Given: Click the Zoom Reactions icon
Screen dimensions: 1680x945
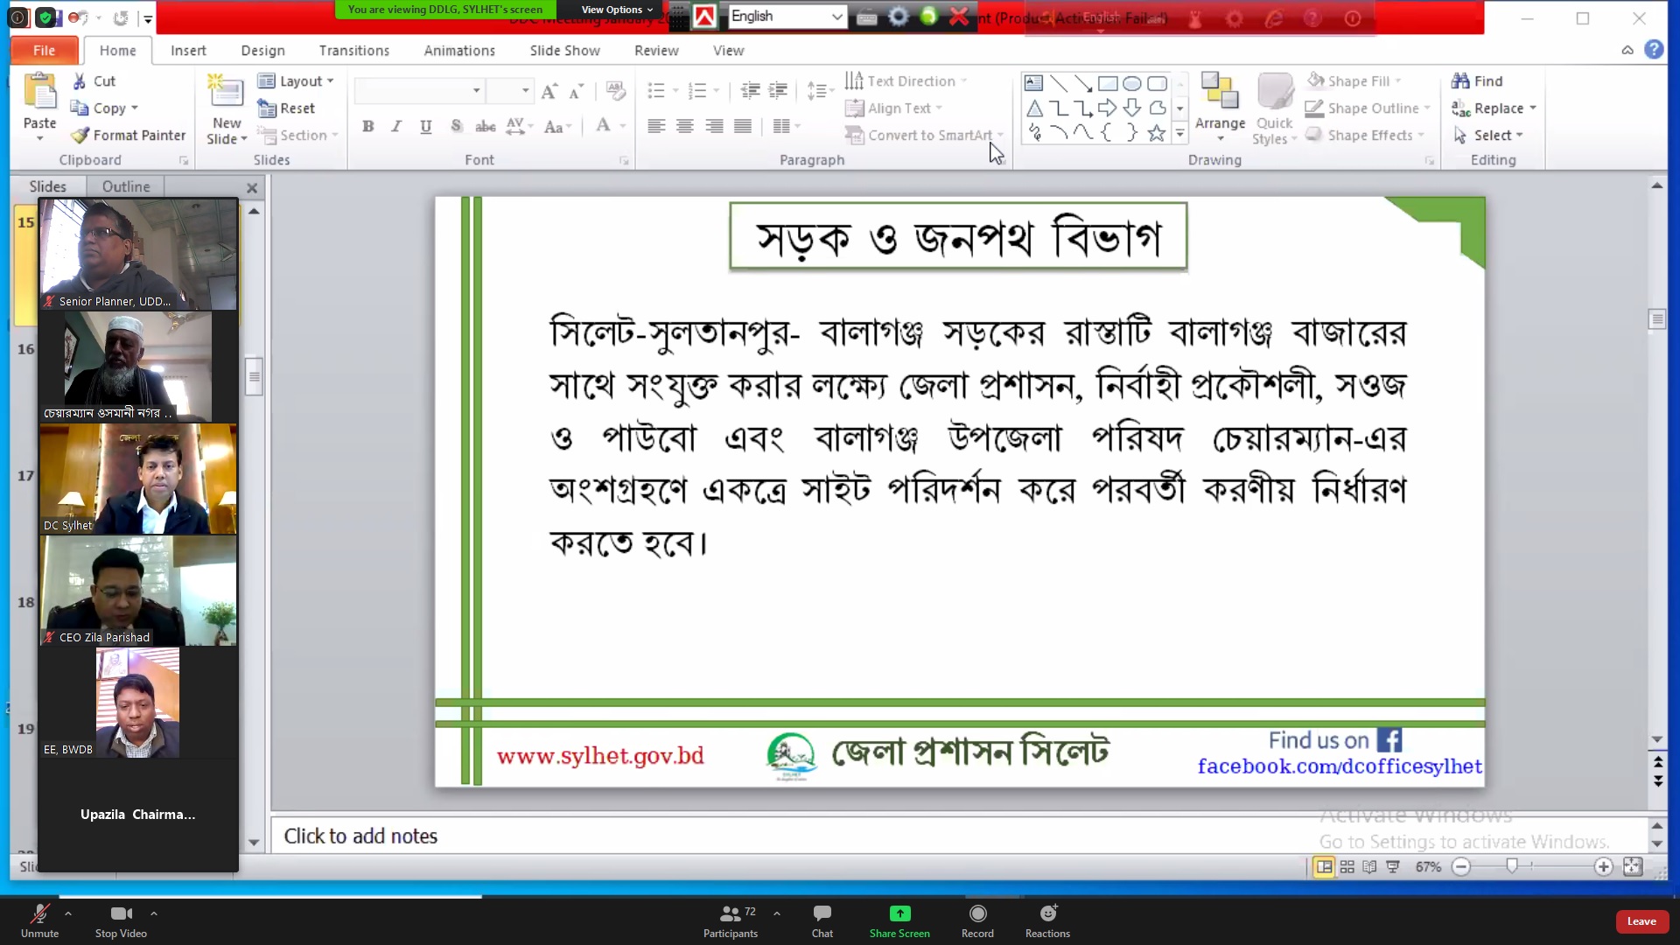Looking at the screenshot, I should (1047, 913).
